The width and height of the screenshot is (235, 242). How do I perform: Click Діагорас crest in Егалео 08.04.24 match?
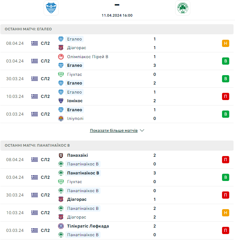tap(61, 48)
